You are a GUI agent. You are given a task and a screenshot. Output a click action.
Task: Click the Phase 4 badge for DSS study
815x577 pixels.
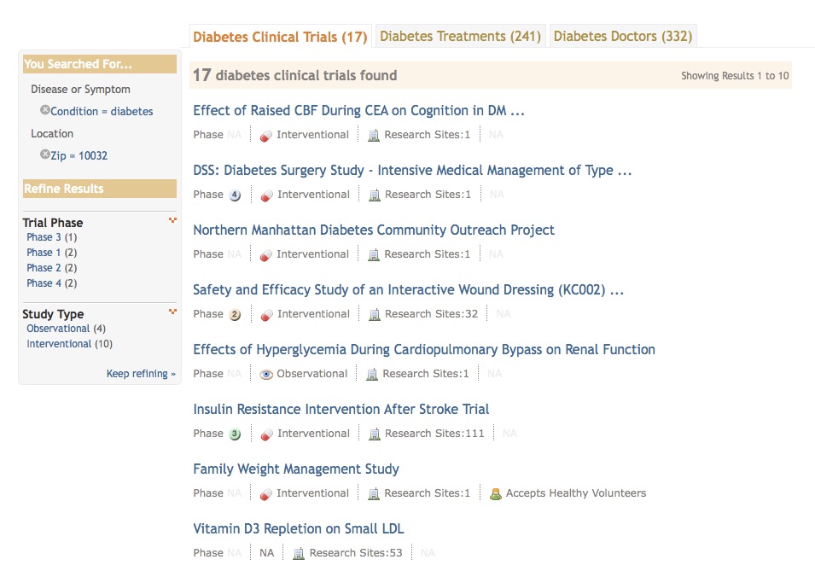(x=236, y=195)
